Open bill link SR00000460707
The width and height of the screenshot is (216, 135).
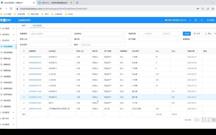tap(35, 57)
